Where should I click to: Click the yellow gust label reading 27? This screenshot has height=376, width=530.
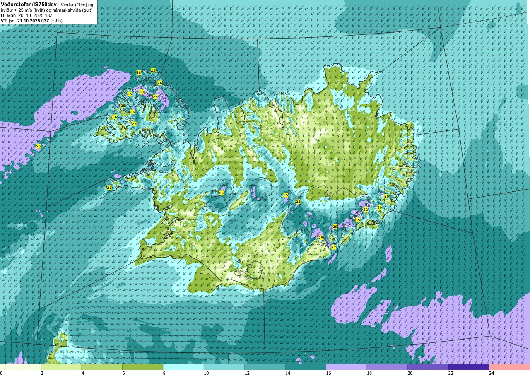[x=333, y=247]
